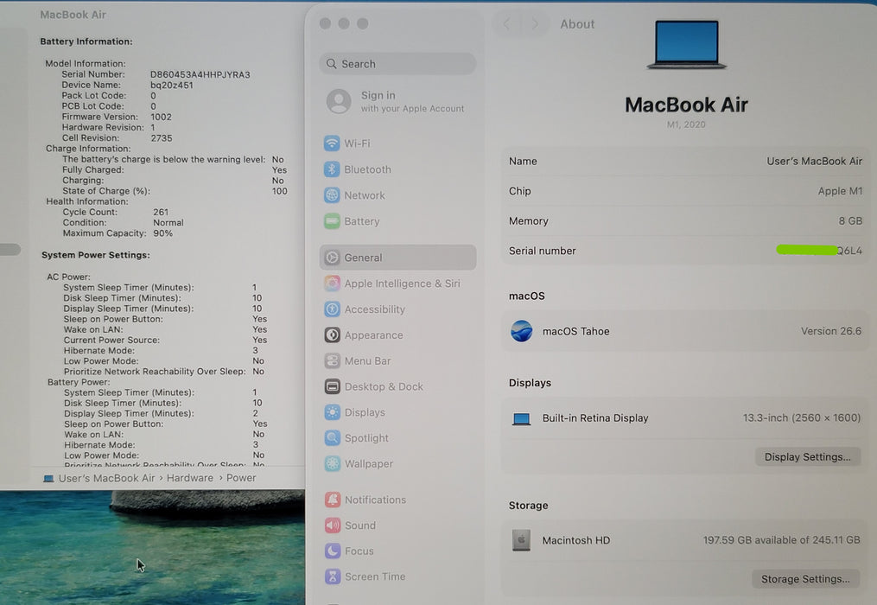Screen dimensions: 877x605
Task: Click the MacBook Air title in System Information
Action: tap(73, 15)
